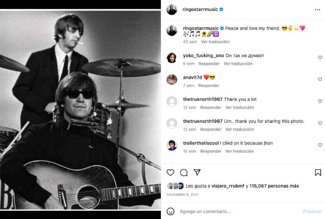Like the "Thank you a lot" comment
Image resolution: width=325 pixels, height=219 pixels.
pos(320,101)
